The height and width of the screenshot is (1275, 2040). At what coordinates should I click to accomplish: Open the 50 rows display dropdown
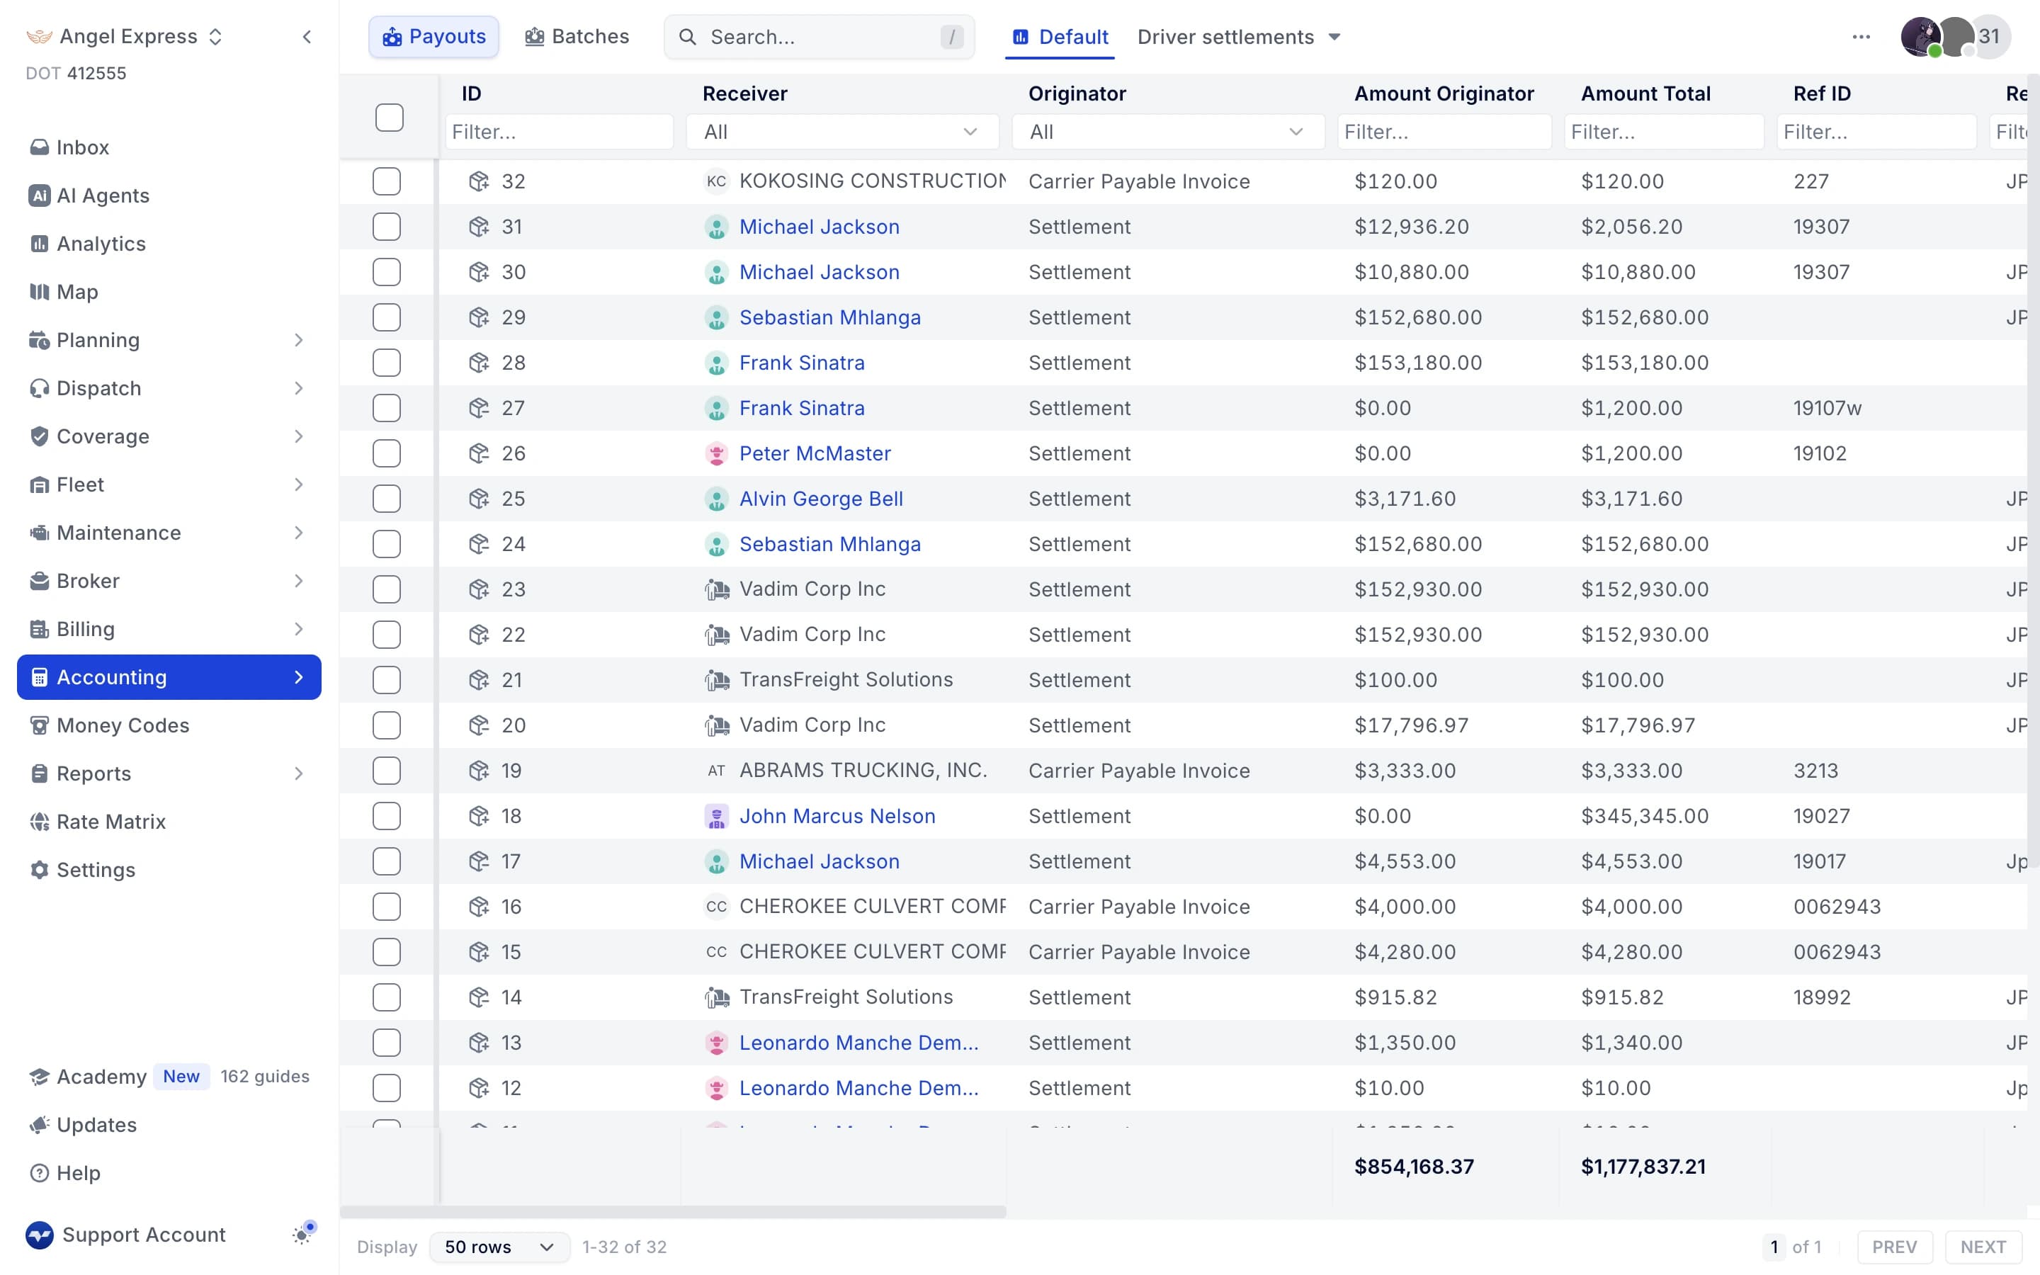point(499,1247)
